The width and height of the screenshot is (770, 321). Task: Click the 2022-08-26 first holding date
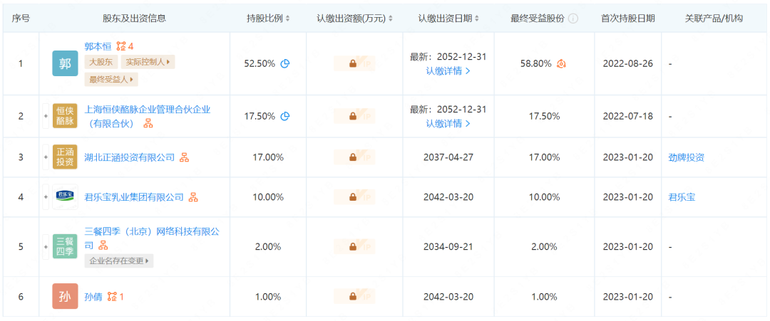(x=627, y=63)
